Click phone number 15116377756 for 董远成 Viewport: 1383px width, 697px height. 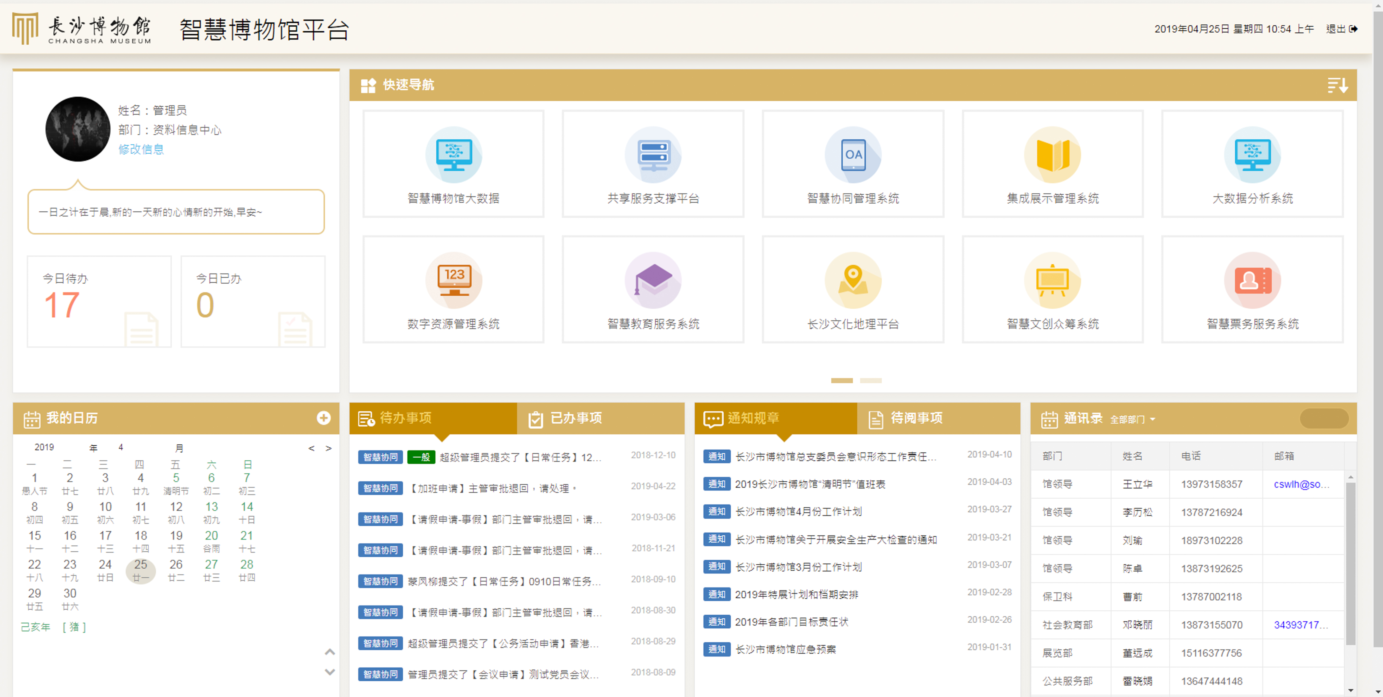pyautogui.click(x=1211, y=653)
